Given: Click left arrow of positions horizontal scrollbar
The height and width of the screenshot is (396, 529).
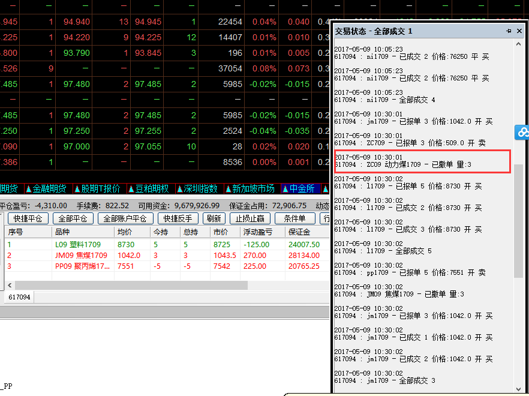Looking at the screenshot, I should (x=10, y=285).
